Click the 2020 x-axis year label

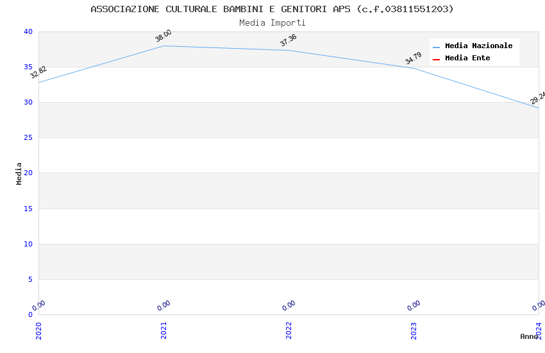tap(38, 331)
